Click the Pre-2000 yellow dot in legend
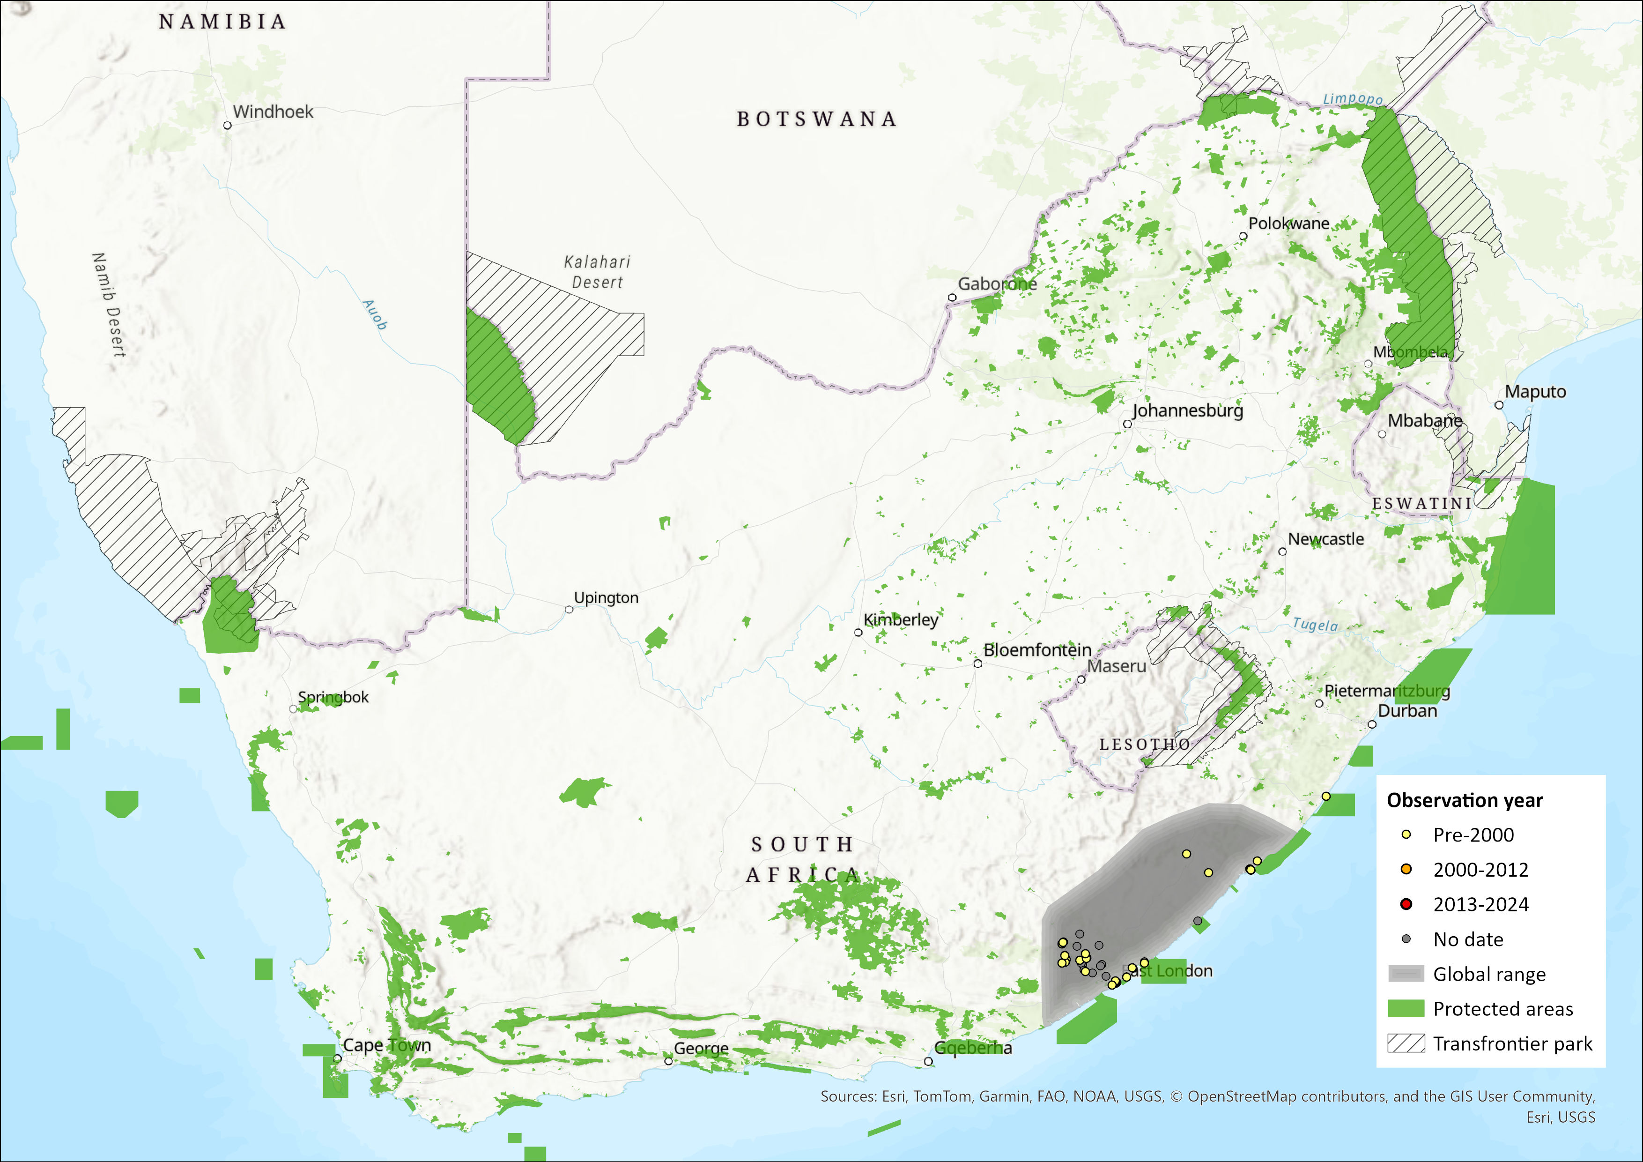Screen dimensions: 1643x1162 tap(1406, 835)
